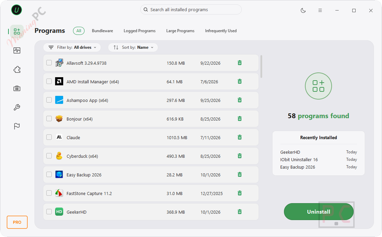
Task: Open the Filter by All drives dropdown
Action: coord(72,47)
